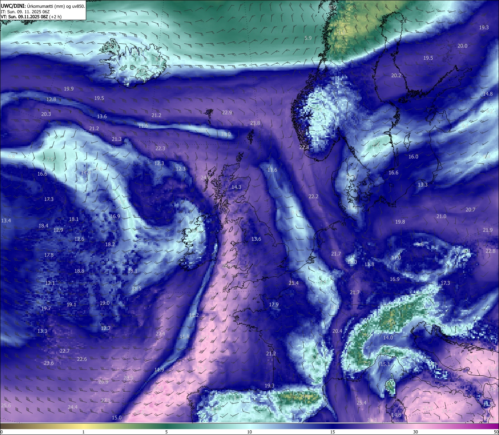Click the 12.6 map value

79,239
